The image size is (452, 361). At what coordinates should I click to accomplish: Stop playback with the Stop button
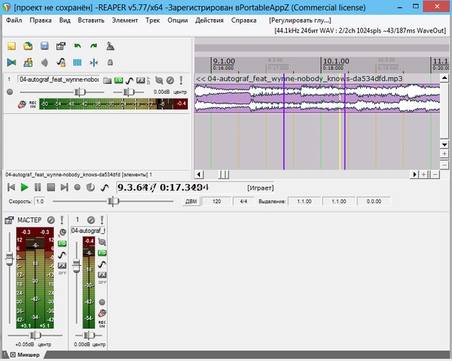pos(51,188)
